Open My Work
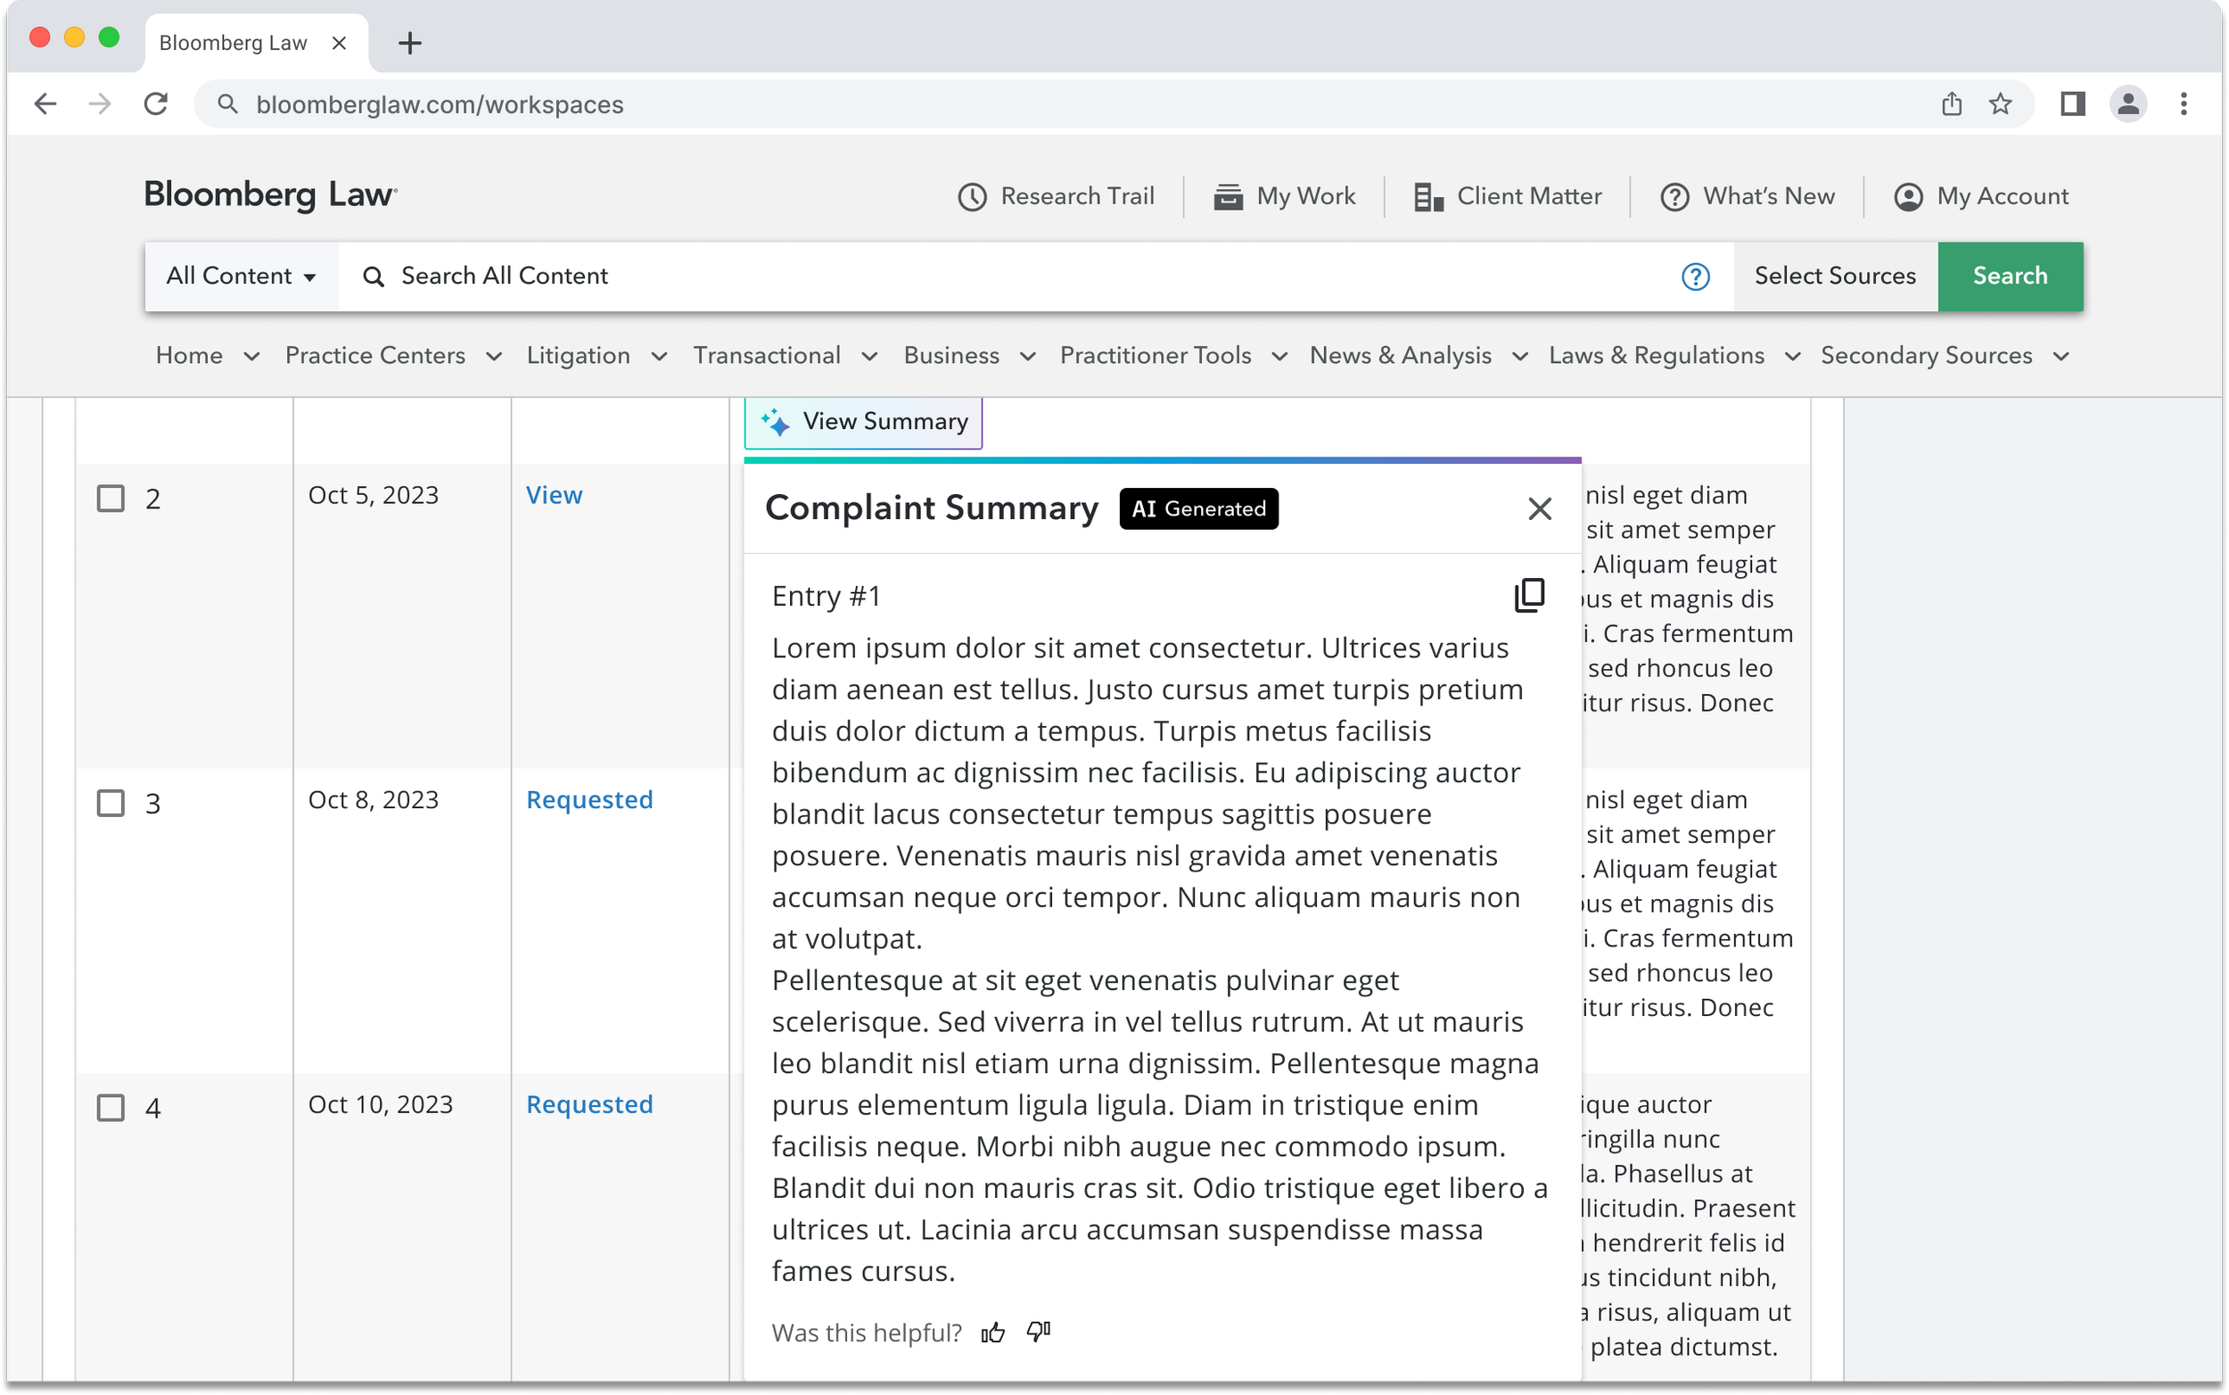2229x1395 pixels. point(1284,195)
